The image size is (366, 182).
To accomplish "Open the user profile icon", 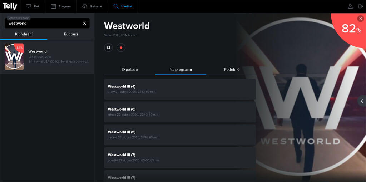I will pos(350,6).
